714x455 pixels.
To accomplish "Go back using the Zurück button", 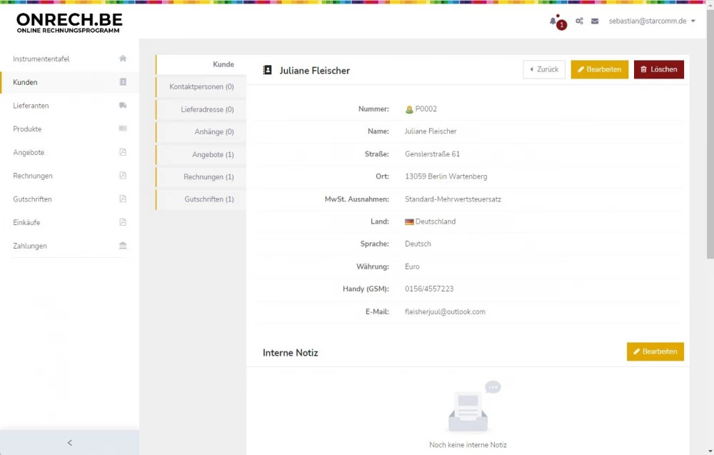I will click(x=544, y=69).
